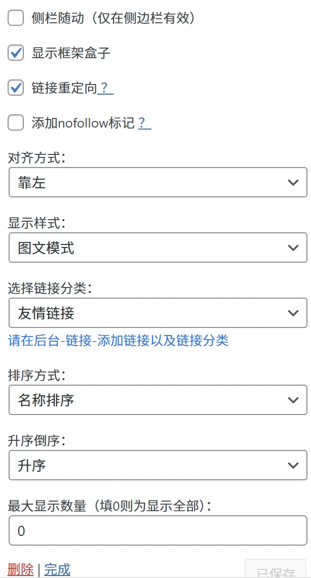Click the chevron arrow on 排序方式 selector
Image resolution: width=311 pixels, height=578 pixels.
[x=293, y=400]
